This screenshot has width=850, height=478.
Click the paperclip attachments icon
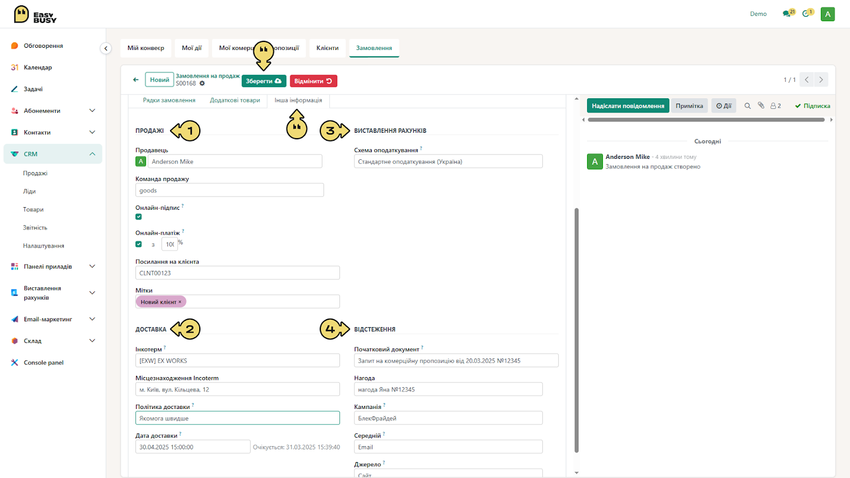761,106
